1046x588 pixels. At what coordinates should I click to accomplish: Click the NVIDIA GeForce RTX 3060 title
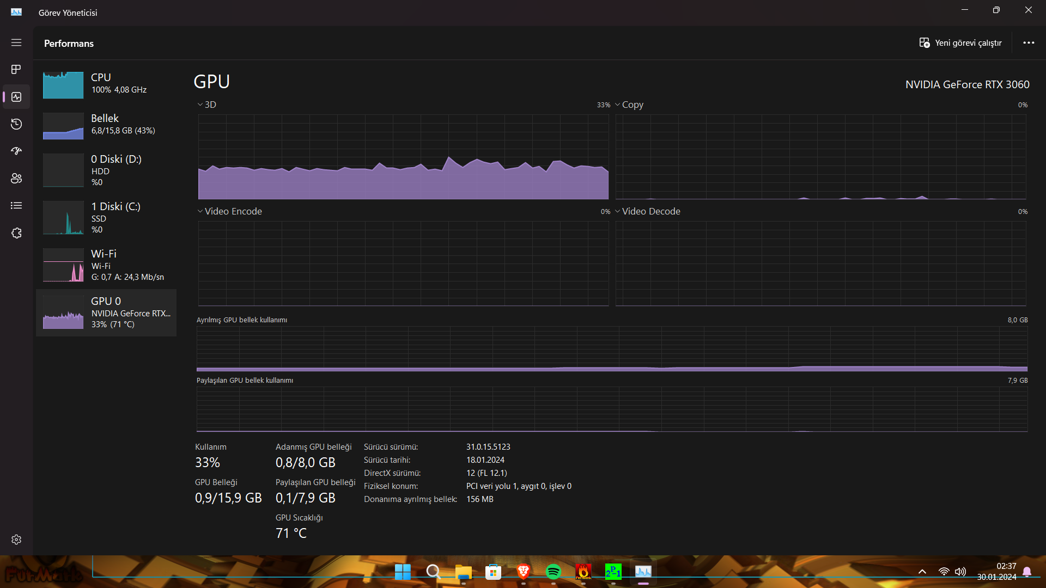coord(968,84)
